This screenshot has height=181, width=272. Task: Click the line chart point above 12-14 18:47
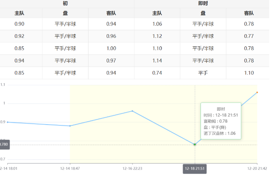[70, 126]
